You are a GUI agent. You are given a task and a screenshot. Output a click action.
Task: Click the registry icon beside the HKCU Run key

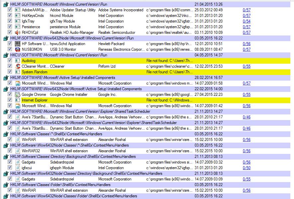pyautogui.click(x=6, y=55)
